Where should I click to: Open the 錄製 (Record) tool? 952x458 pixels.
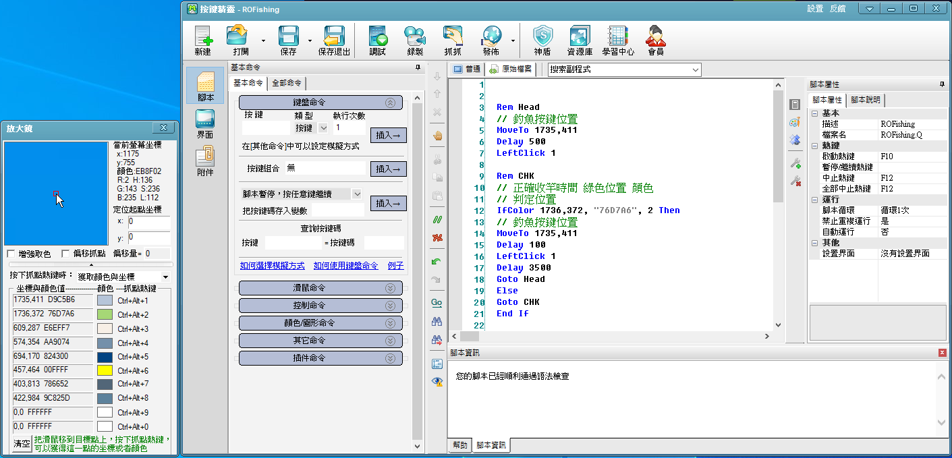(415, 40)
